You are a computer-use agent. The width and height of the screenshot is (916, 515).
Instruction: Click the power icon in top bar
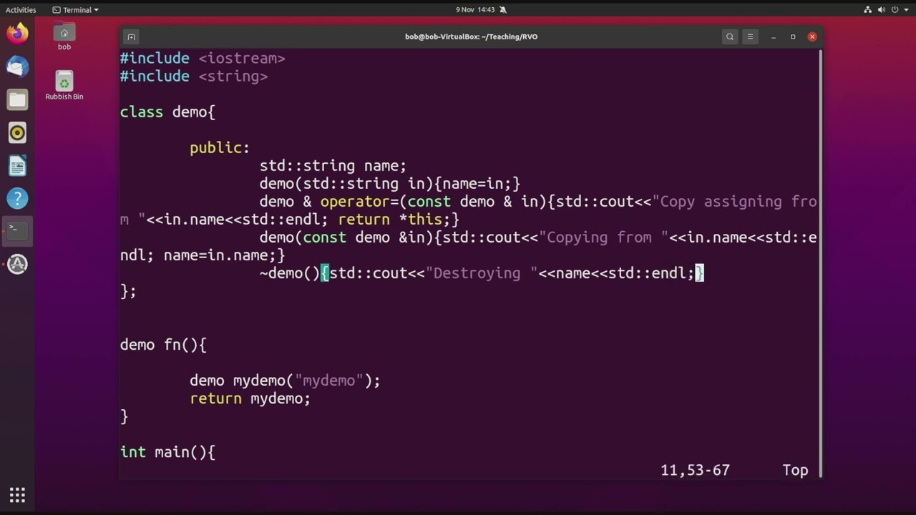click(895, 10)
